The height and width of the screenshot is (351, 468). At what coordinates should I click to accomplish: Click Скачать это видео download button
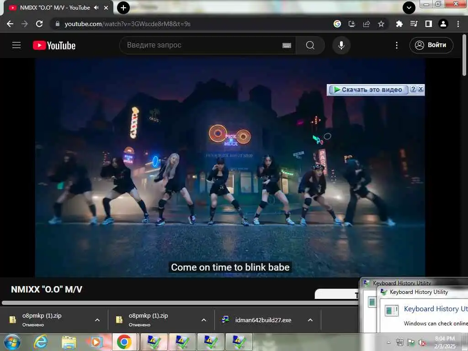pyautogui.click(x=368, y=90)
